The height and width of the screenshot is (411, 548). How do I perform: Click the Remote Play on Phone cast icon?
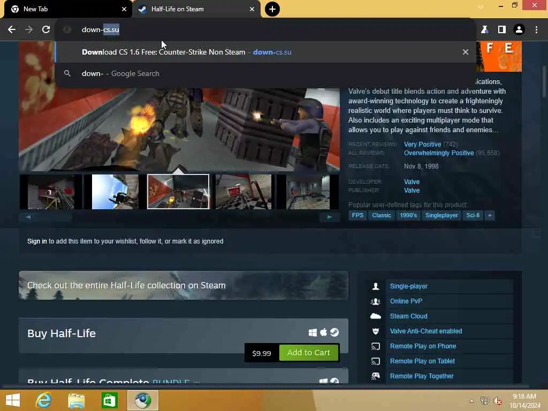click(376, 346)
